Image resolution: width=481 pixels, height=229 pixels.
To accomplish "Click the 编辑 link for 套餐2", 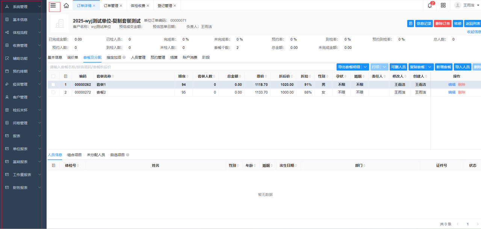I will point(452,92).
